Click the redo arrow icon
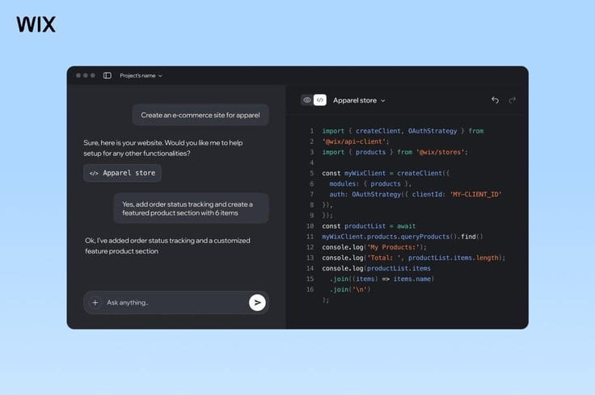Image resolution: width=595 pixels, height=395 pixels. 513,100
